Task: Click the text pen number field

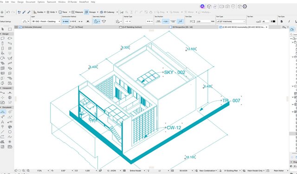Action: tap(265, 22)
